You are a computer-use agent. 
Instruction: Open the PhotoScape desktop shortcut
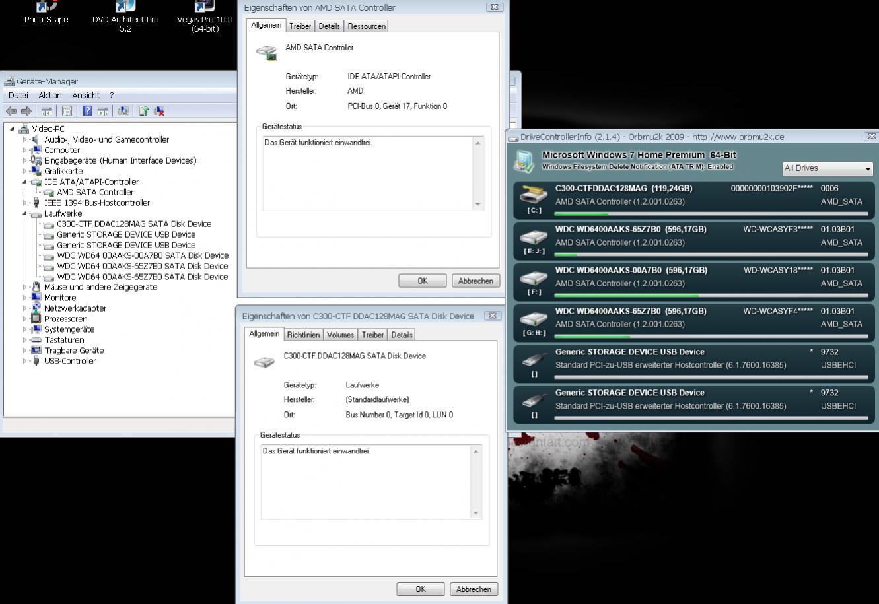[x=46, y=13]
